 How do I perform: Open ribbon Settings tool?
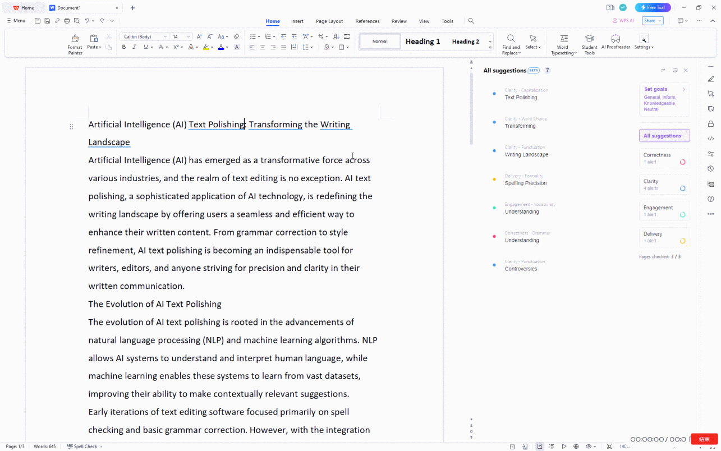click(644, 42)
